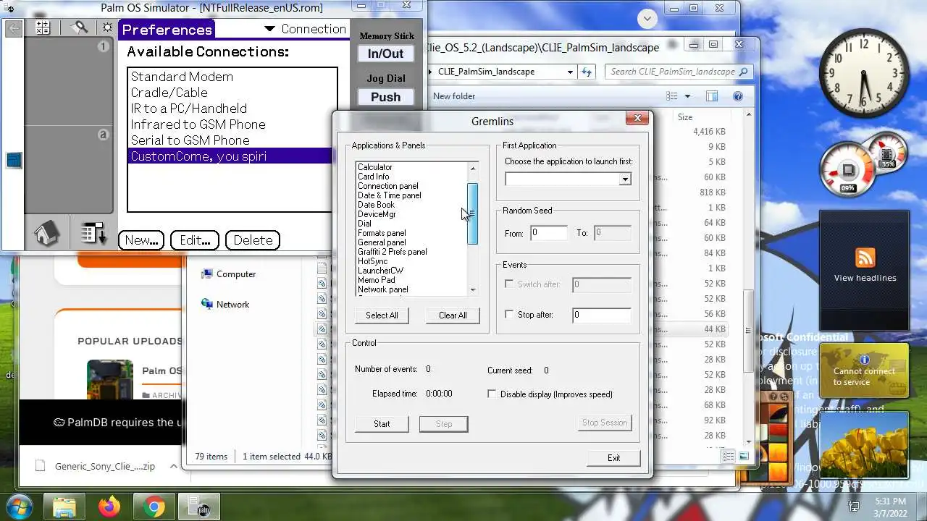Screen dimensions: 927x521
Task: Toggle the Explorer preview pane icon
Action: (712, 96)
